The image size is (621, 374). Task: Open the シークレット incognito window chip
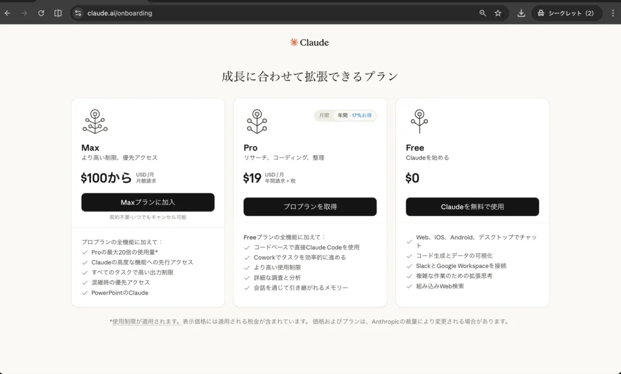click(566, 13)
